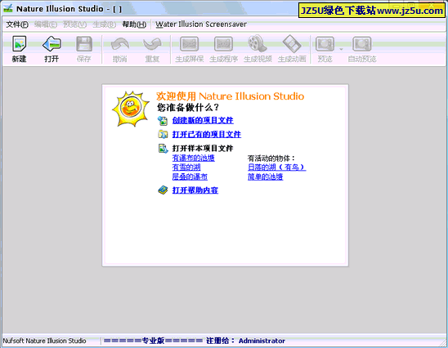Click the 撤消 (Undo) arrow icon
The width and height of the screenshot is (448, 348).
click(119, 44)
